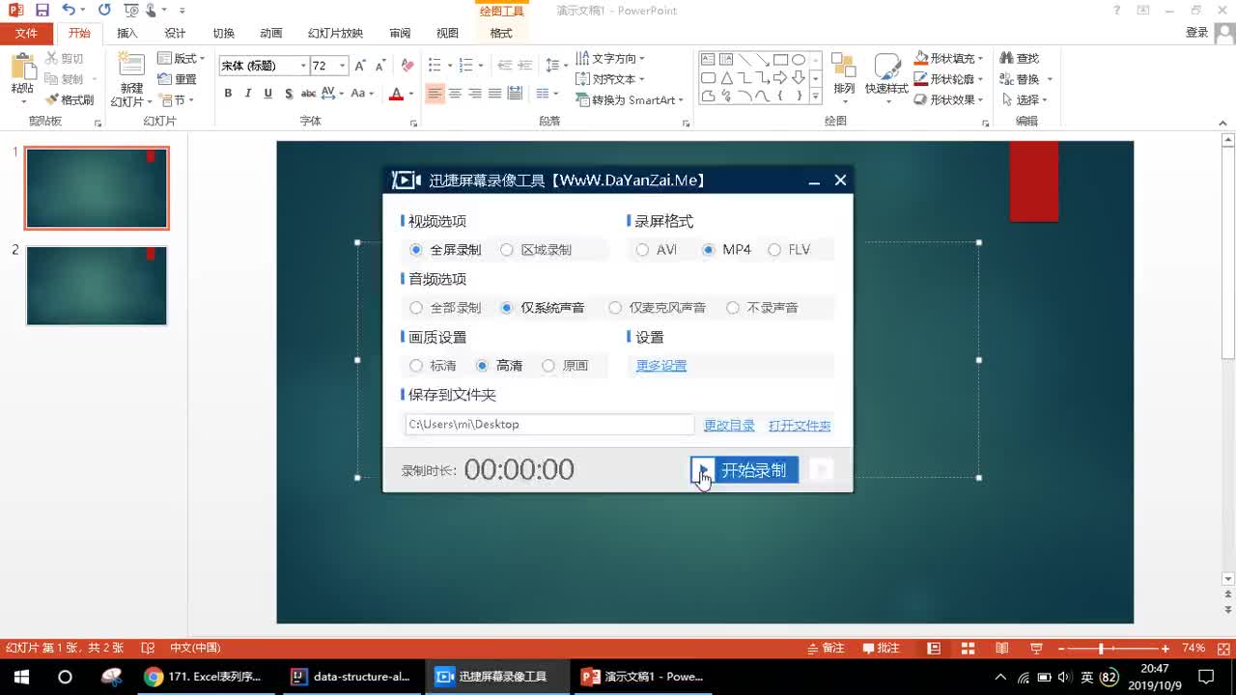The image size is (1236, 695).
Task: Insert a text box shape from gallery
Action: pos(708,59)
